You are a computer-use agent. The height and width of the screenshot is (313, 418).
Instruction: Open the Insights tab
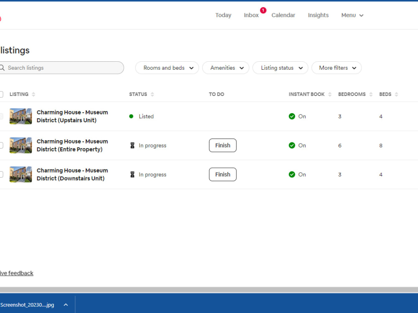(x=318, y=15)
